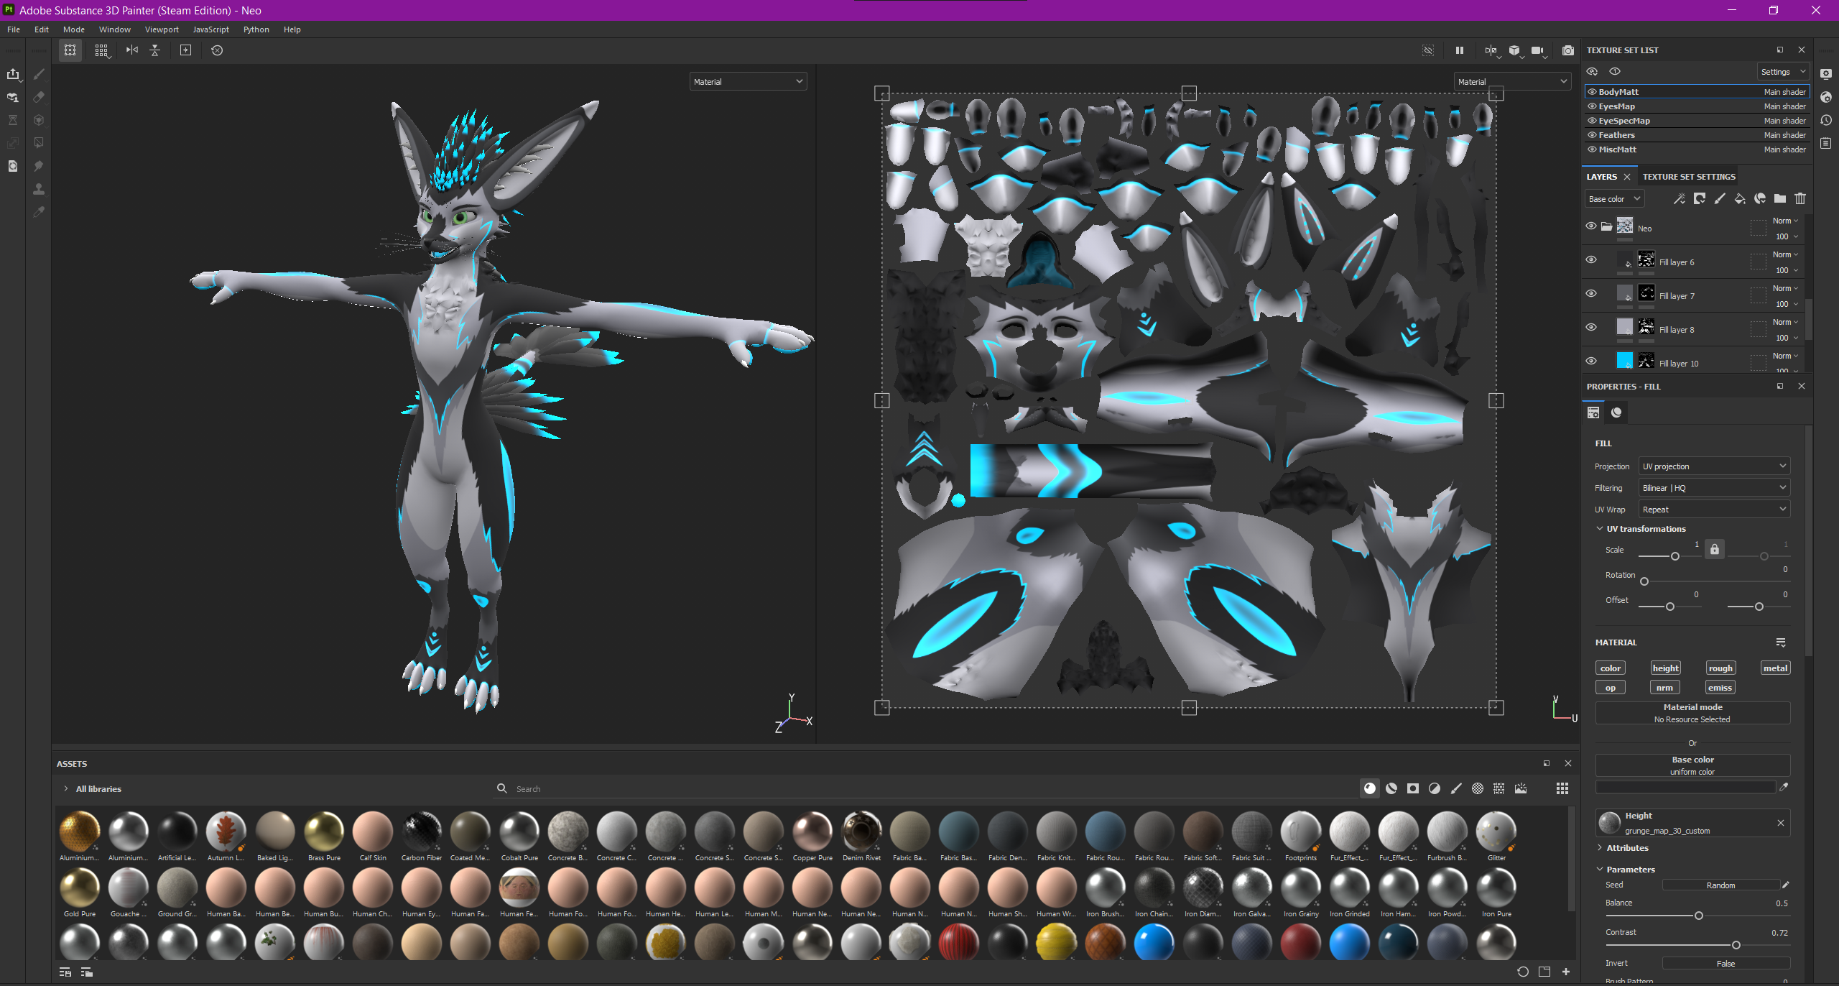The width and height of the screenshot is (1839, 986).
Task: Select the Layers tab
Action: 1601,177
